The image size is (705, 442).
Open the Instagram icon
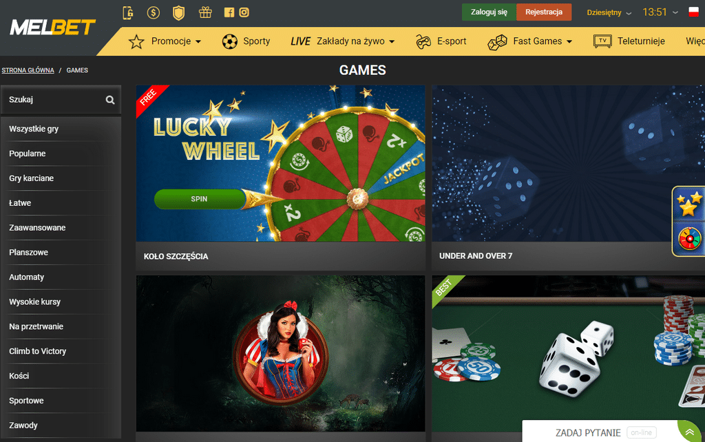tap(244, 12)
